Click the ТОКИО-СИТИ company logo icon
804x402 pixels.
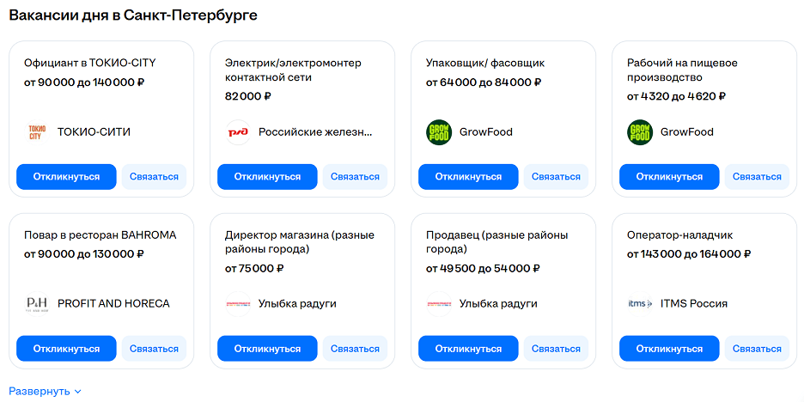36,132
